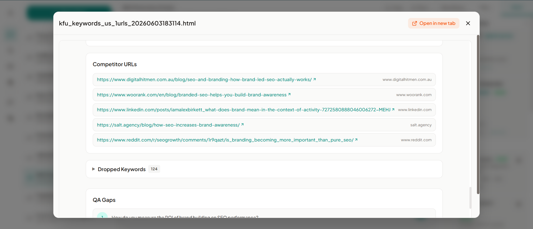Click the Competitor URLs heading
Image resolution: width=533 pixels, height=229 pixels.
(115, 64)
